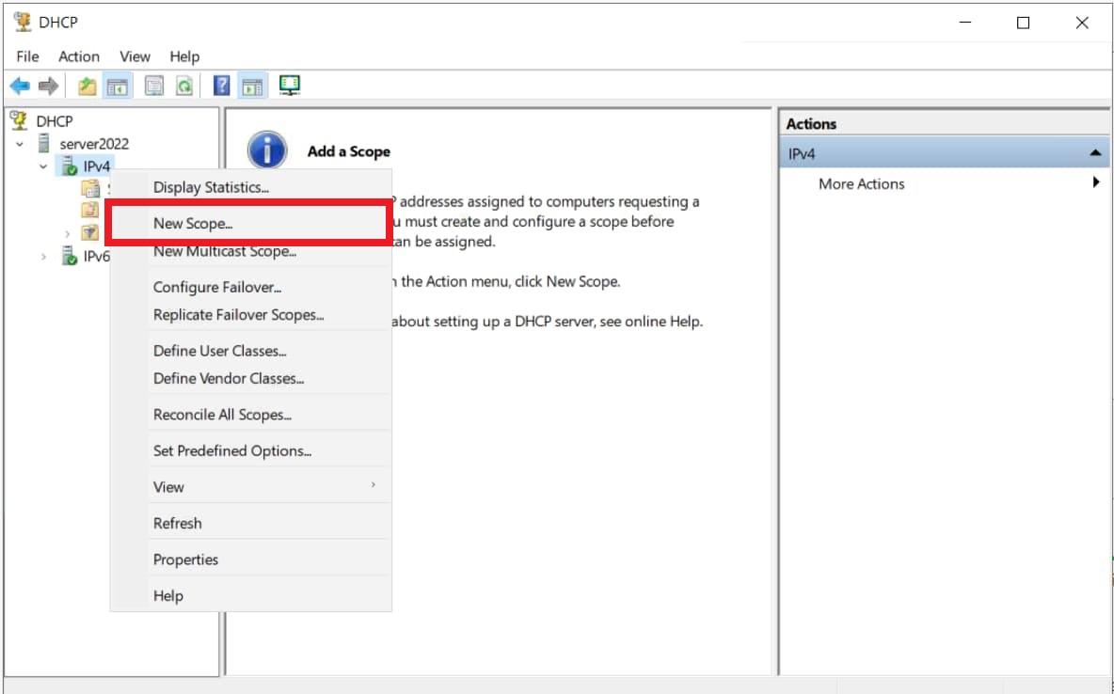Collapse the IPv4 tree node
Image resolution: width=1114 pixels, height=694 pixels.
43,167
